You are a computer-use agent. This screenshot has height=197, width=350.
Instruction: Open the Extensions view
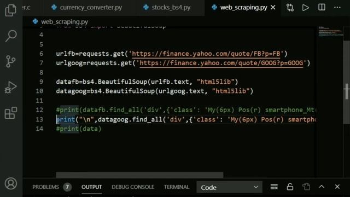tap(11, 113)
